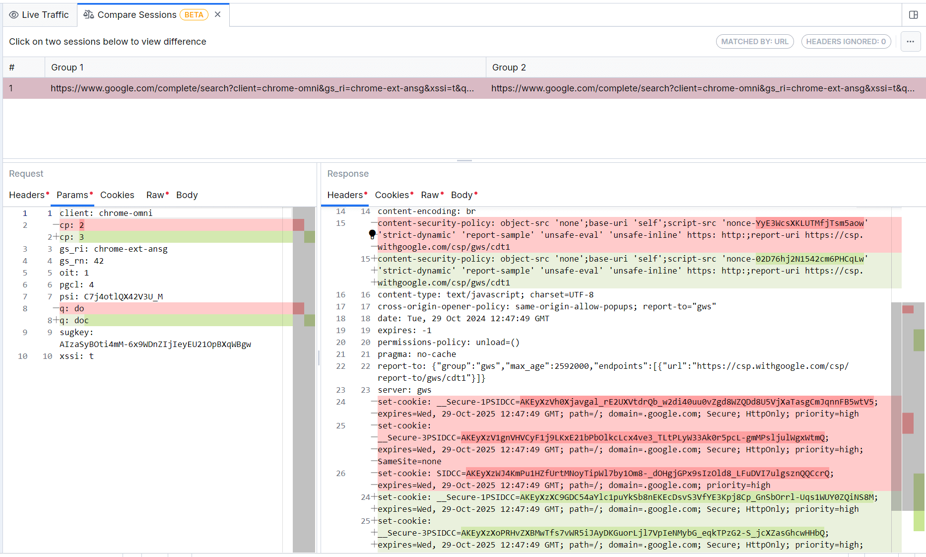Open the ellipsis options menu near Headers Ignored
Image resolution: width=926 pixels, height=557 pixels.
[911, 42]
